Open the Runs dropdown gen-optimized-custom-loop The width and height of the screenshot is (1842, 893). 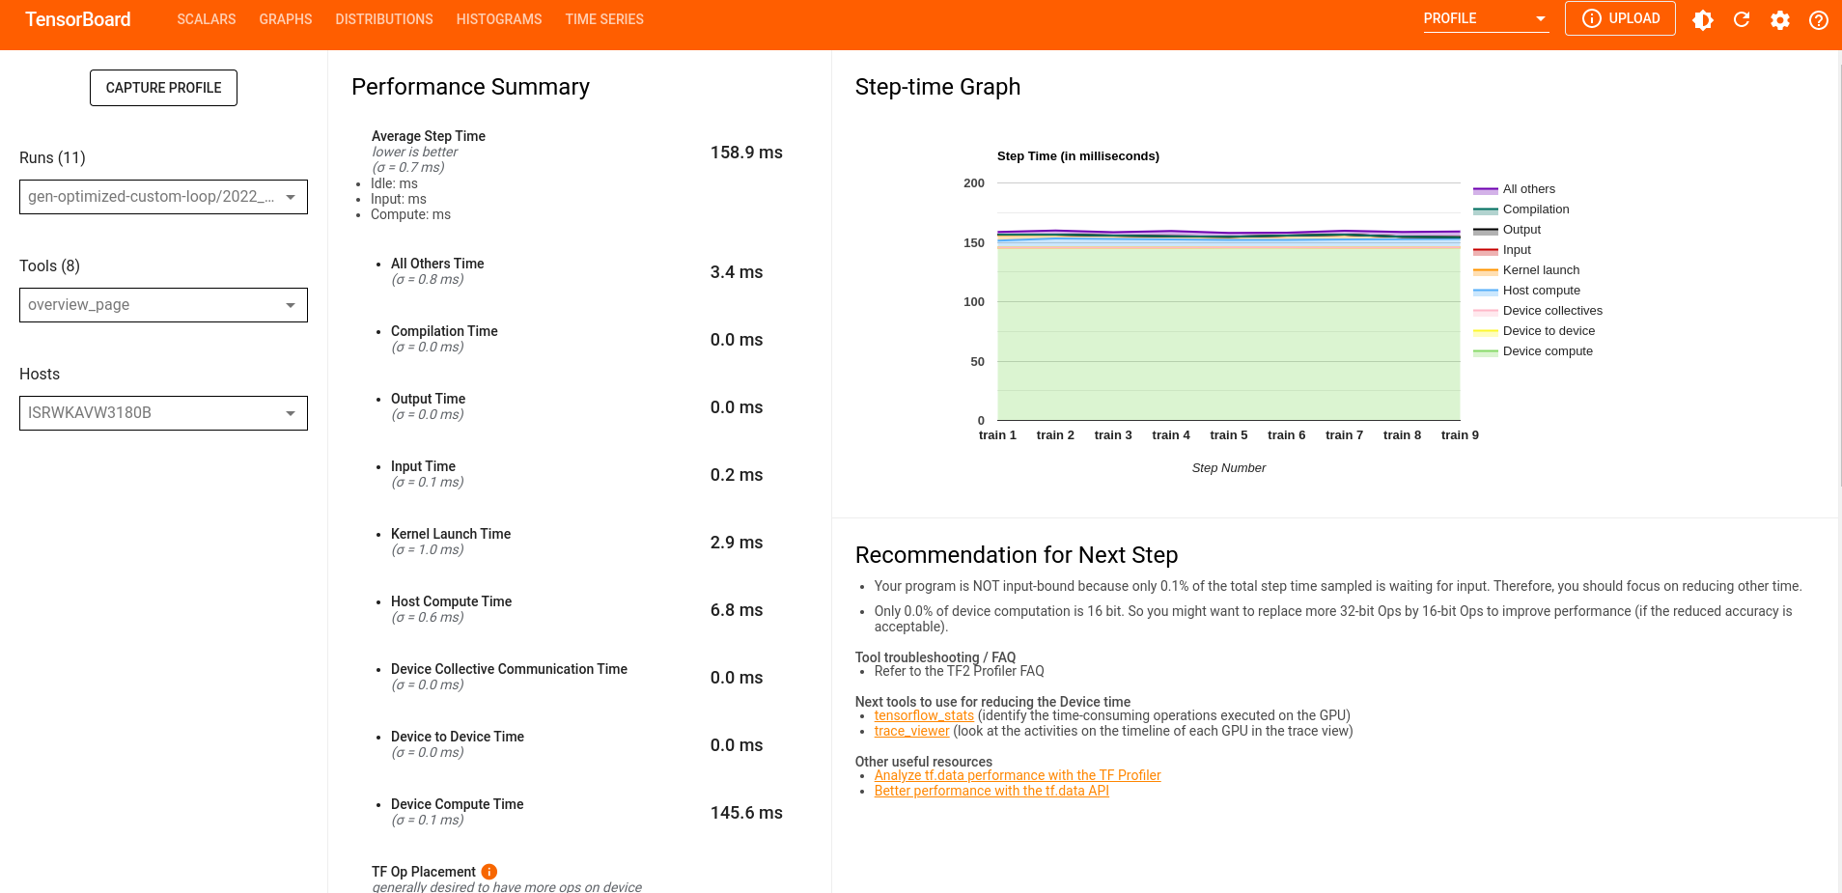163,197
